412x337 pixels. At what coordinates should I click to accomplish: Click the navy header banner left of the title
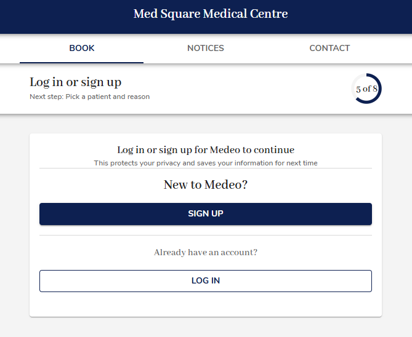pyautogui.click(x=62, y=16)
